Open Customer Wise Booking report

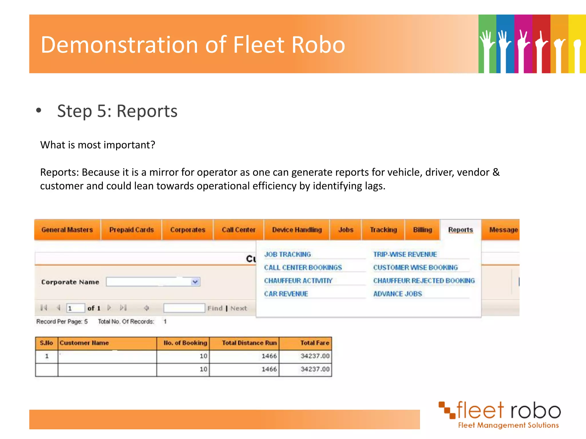[x=415, y=268]
